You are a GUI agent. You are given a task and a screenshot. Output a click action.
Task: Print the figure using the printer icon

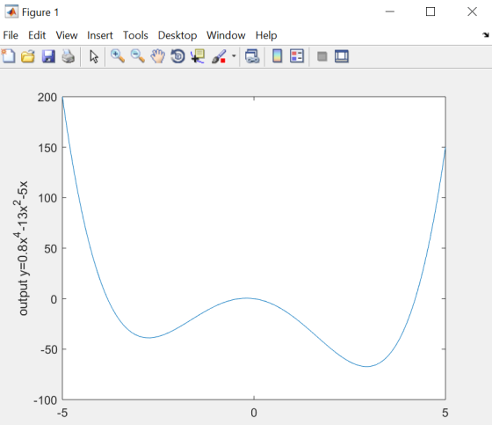pyautogui.click(x=69, y=56)
